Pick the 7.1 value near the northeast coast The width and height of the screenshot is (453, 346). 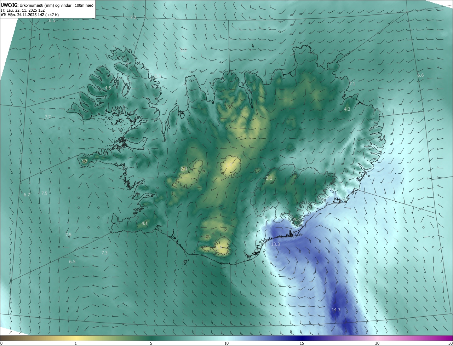point(352,84)
